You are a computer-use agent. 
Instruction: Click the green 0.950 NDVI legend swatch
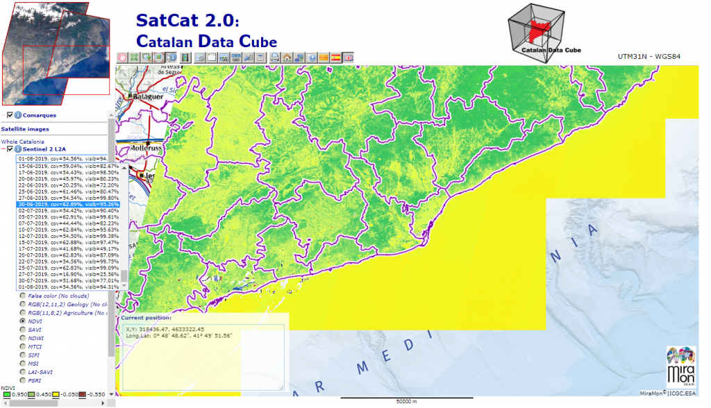pos(7,394)
